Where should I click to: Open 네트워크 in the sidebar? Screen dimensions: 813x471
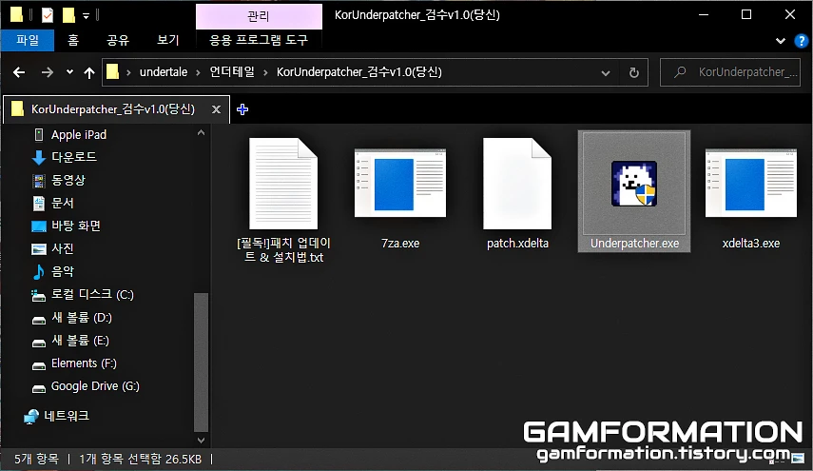[x=67, y=416]
